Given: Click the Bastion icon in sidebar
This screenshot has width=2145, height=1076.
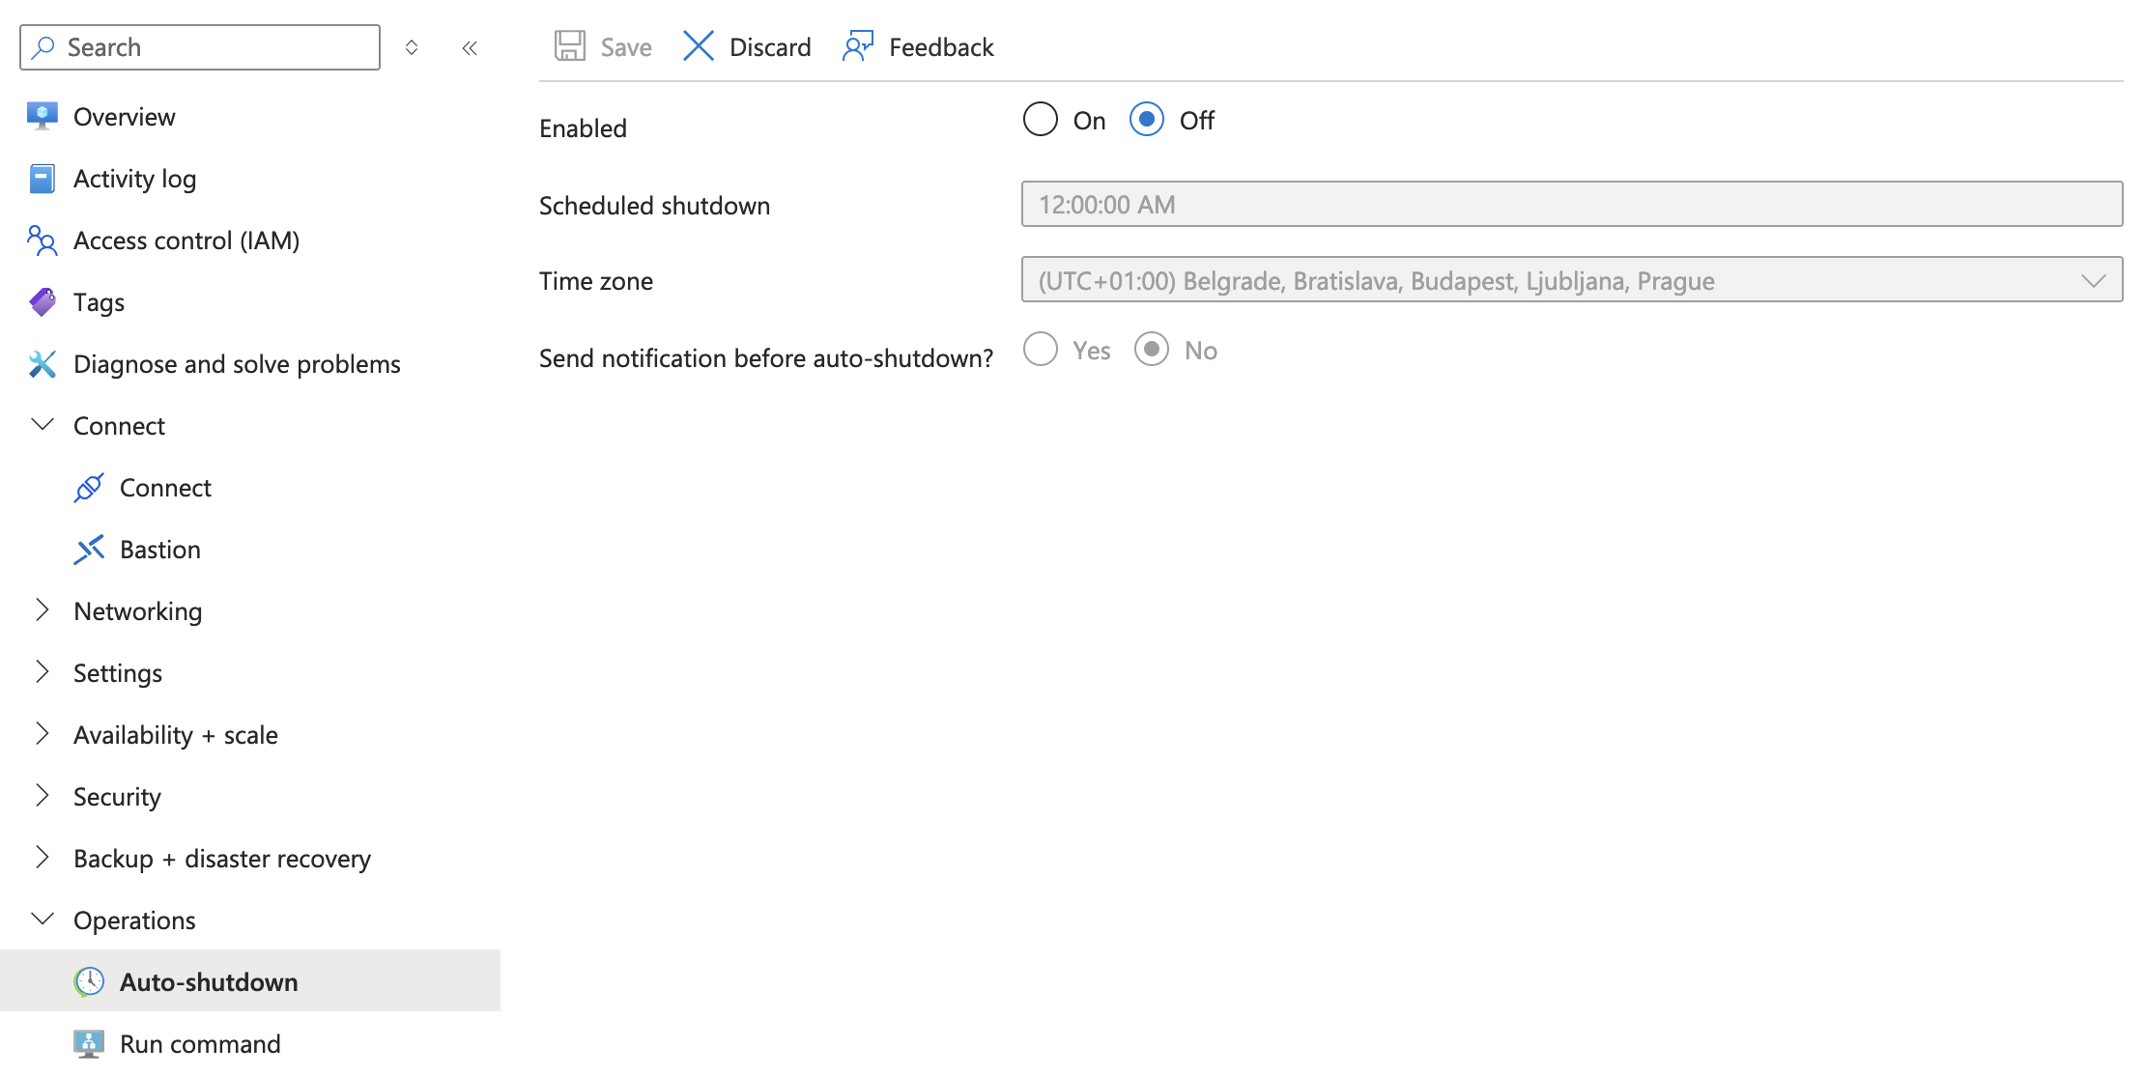Looking at the screenshot, I should [x=89, y=550].
